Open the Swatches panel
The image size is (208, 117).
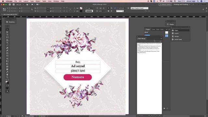coord(11,22)
